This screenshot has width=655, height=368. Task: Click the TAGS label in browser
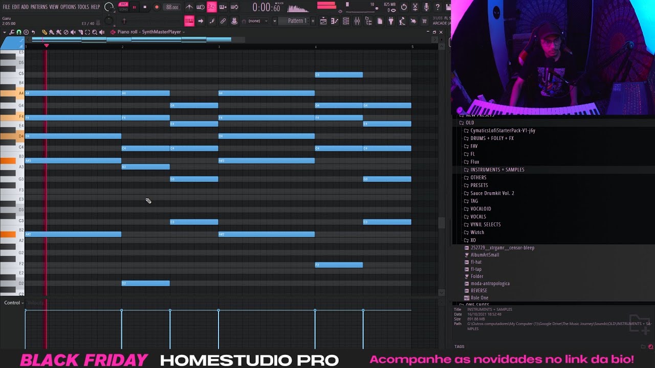(459, 347)
